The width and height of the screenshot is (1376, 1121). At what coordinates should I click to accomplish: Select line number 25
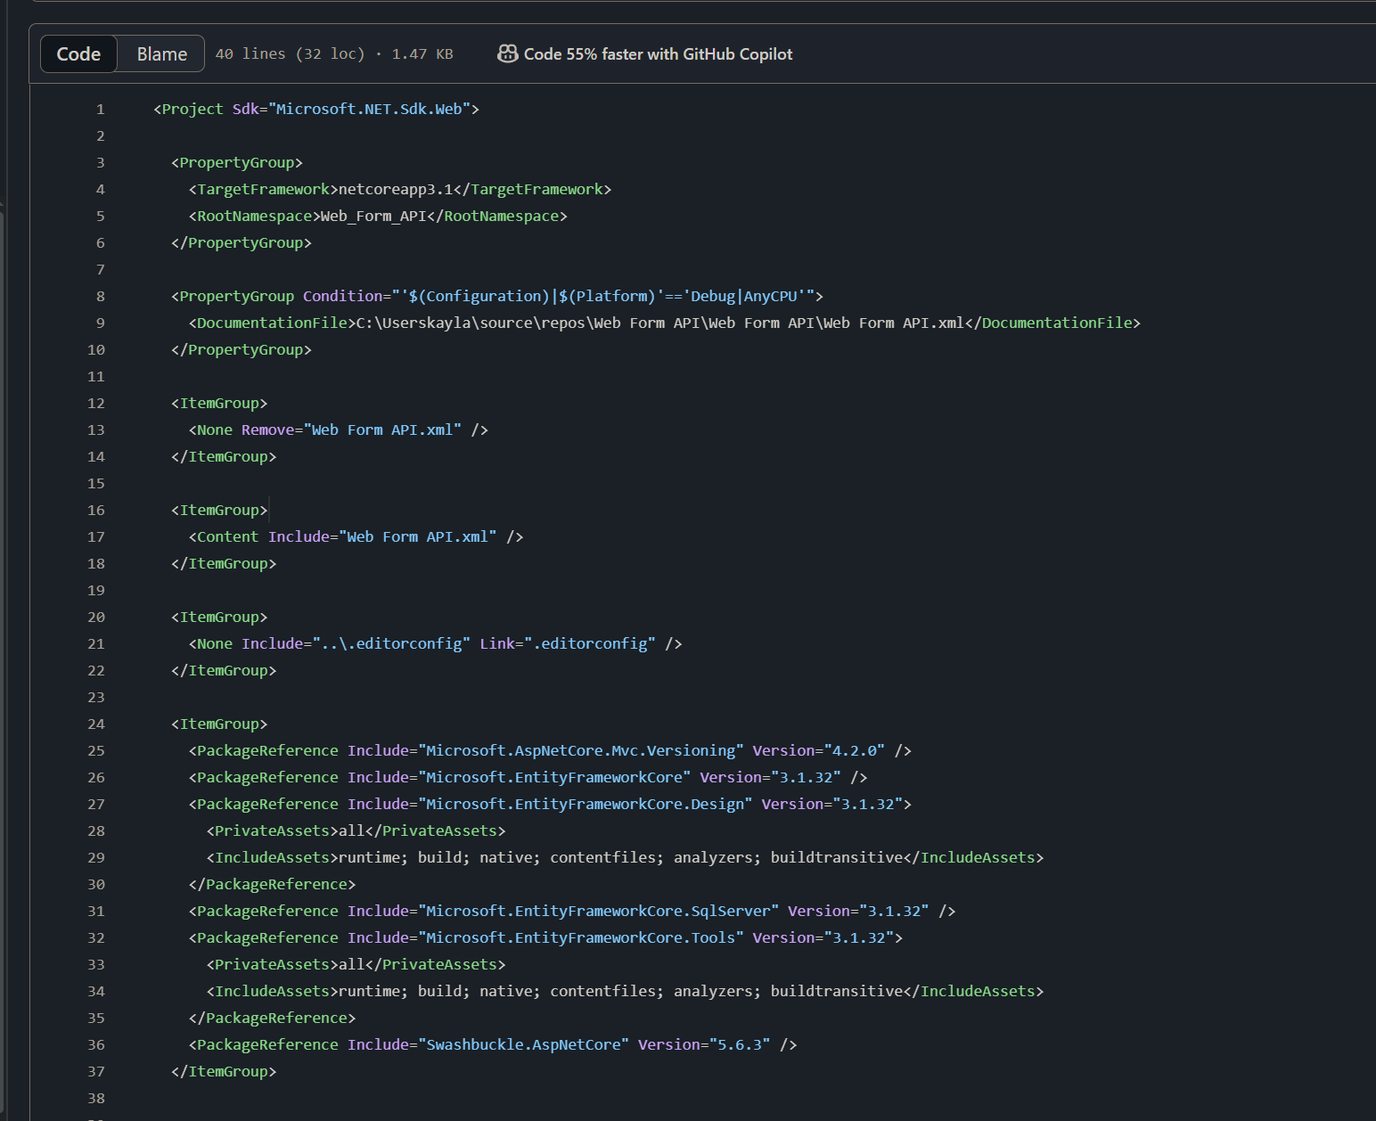coord(96,750)
